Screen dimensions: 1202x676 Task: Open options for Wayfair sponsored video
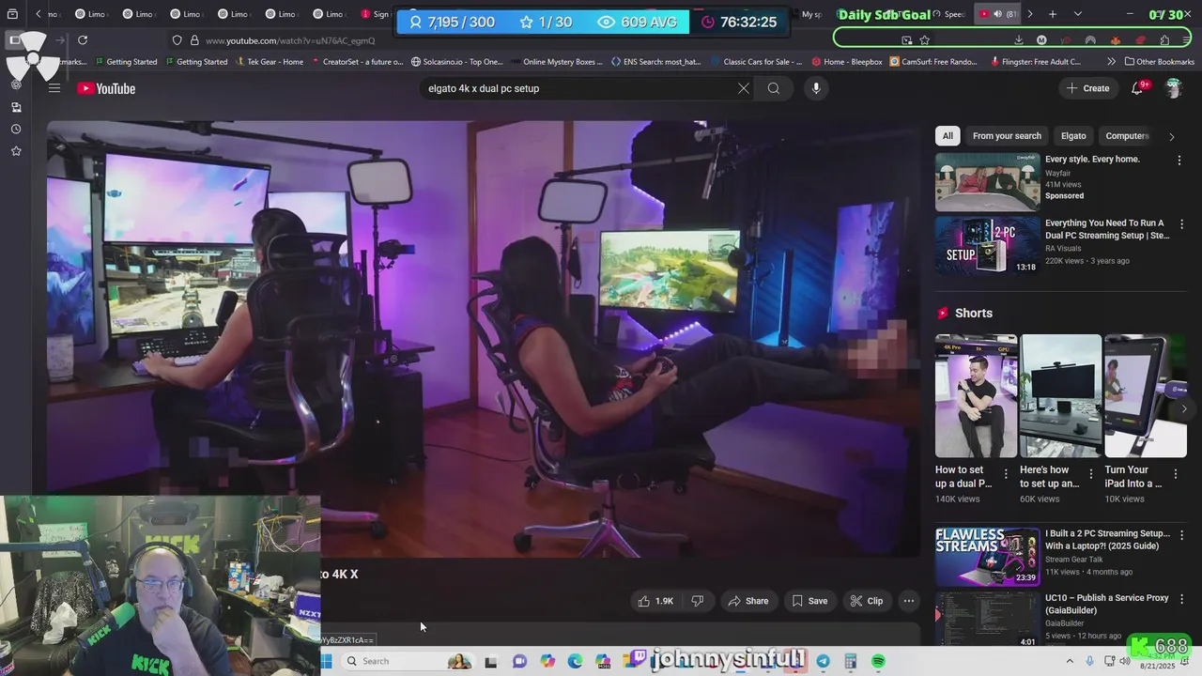[x=1179, y=161]
